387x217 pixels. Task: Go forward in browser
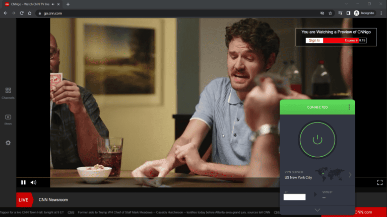(14, 13)
